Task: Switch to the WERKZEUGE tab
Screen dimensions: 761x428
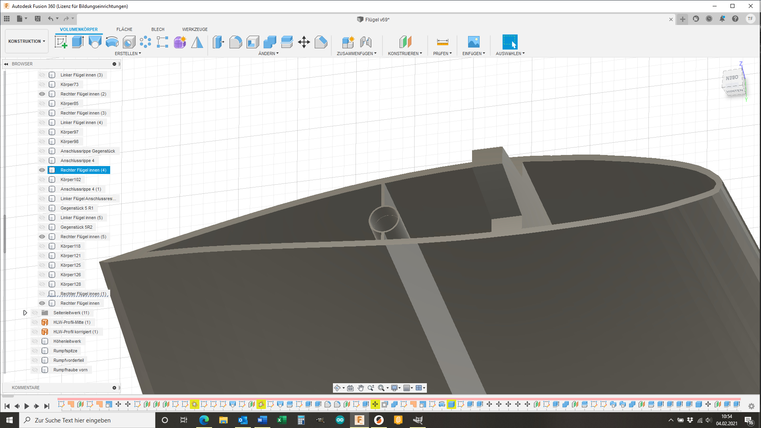Action: click(x=195, y=29)
